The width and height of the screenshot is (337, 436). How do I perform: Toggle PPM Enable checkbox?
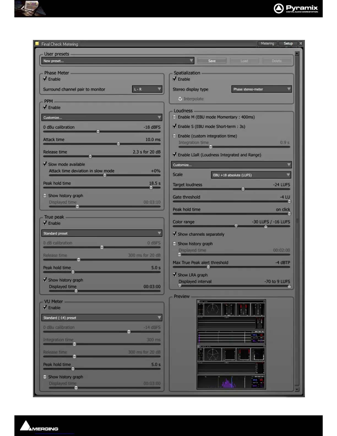(x=45, y=107)
